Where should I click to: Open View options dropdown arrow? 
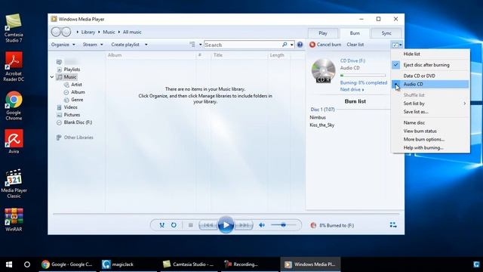tap(200, 45)
